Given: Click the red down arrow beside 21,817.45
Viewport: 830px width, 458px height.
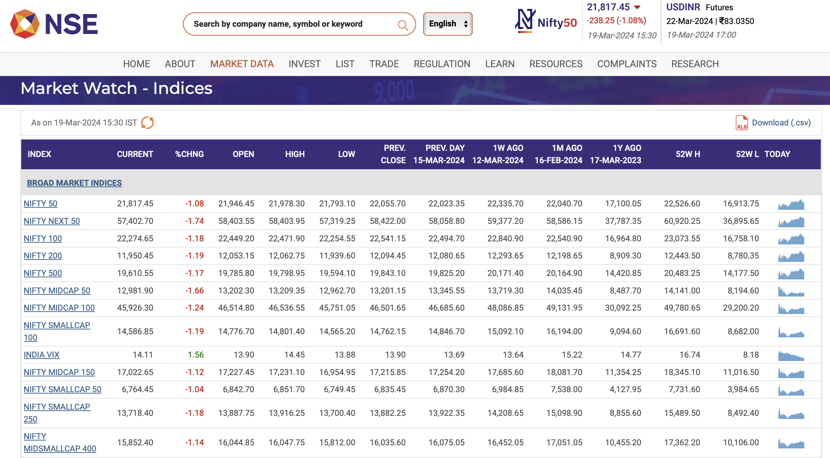Looking at the screenshot, I should [x=637, y=7].
